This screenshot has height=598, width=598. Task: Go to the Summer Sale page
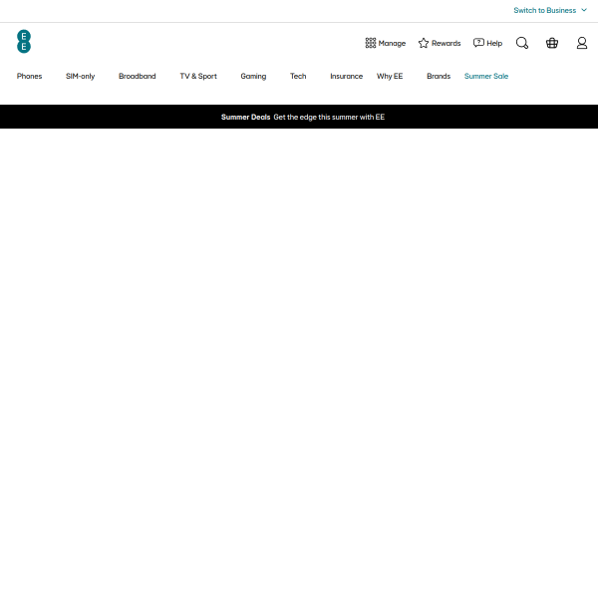tap(486, 77)
